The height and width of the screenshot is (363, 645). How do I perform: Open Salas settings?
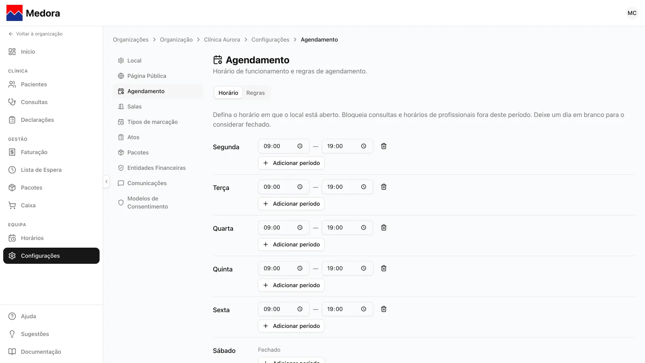point(158,106)
